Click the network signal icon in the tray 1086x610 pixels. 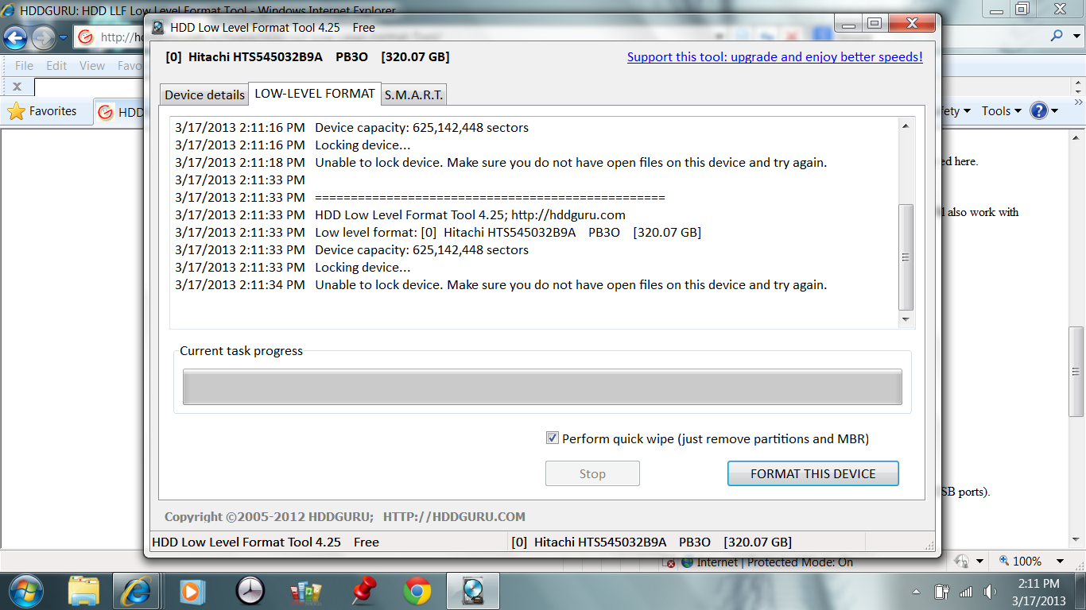tap(966, 592)
